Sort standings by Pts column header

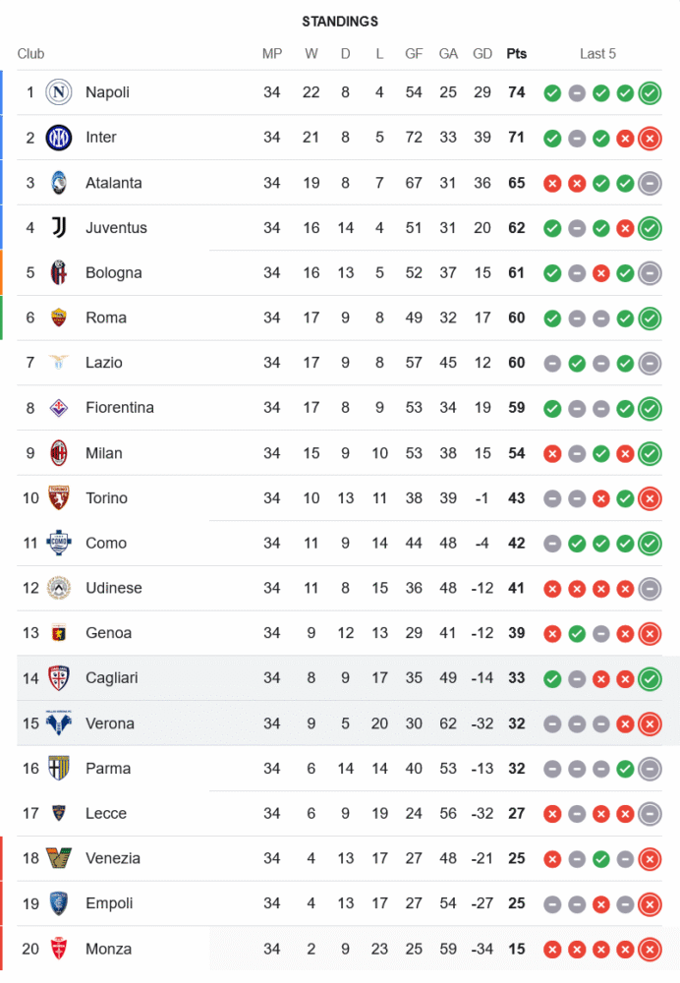point(516,54)
